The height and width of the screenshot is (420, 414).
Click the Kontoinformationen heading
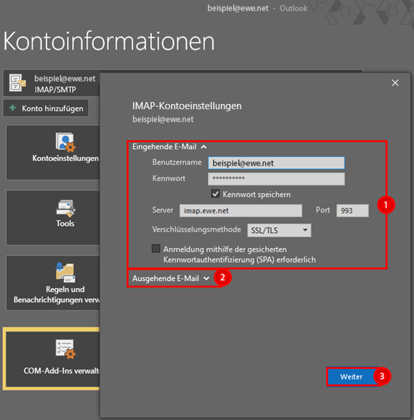coord(108,41)
